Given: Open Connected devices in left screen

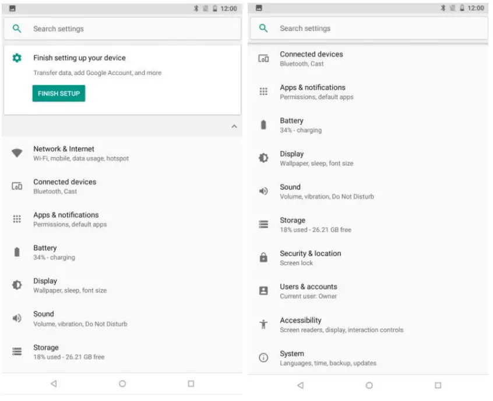Looking at the screenshot, I should (122, 186).
